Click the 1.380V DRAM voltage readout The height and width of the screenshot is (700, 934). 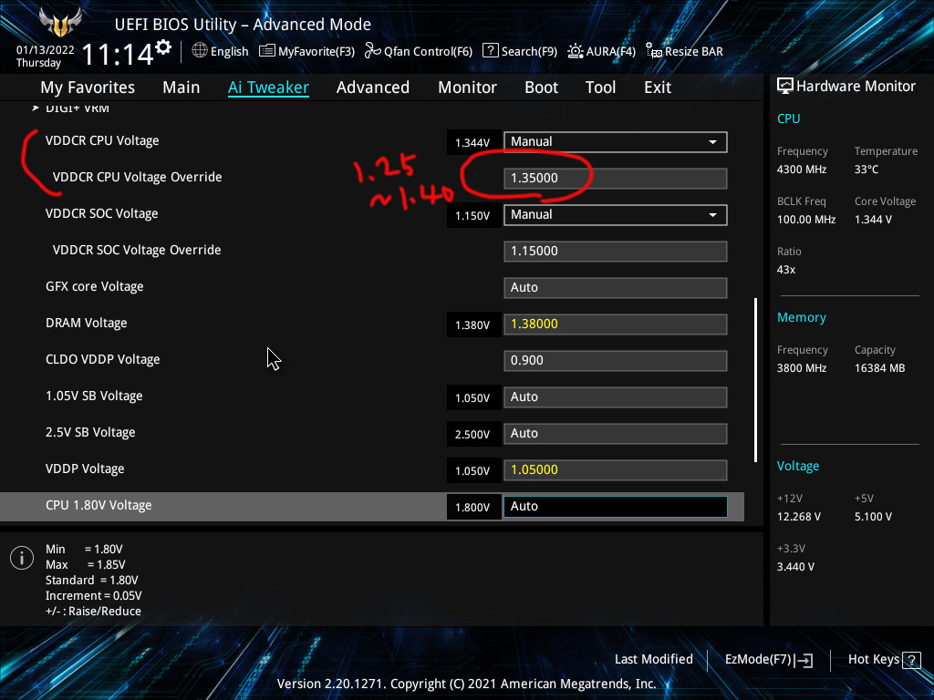click(x=472, y=325)
